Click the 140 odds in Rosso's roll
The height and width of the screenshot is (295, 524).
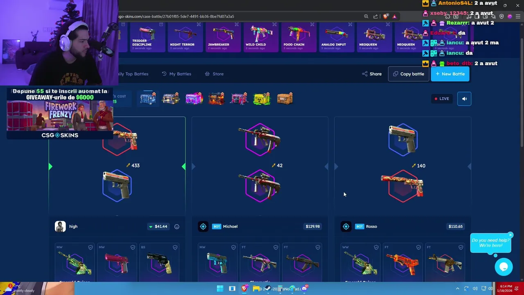(418, 166)
